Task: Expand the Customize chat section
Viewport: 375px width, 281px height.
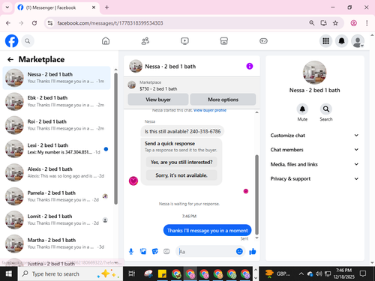Action: tap(314, 136)
